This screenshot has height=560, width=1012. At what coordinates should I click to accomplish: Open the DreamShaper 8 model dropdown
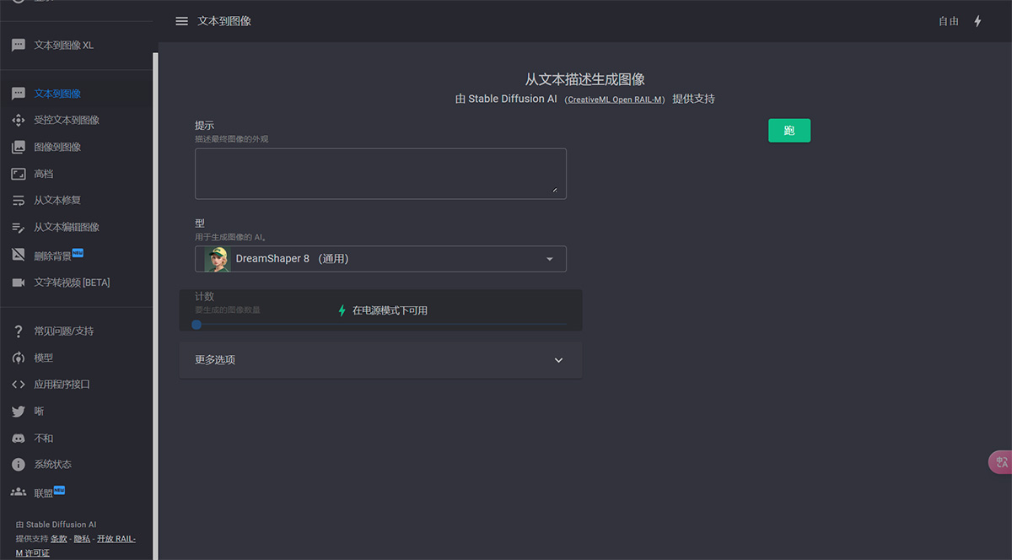[379, 259]
